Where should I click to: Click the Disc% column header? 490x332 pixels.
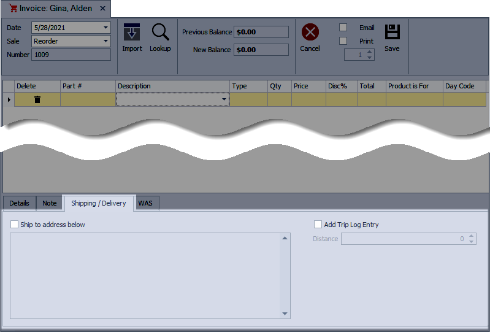coord(342,86)
